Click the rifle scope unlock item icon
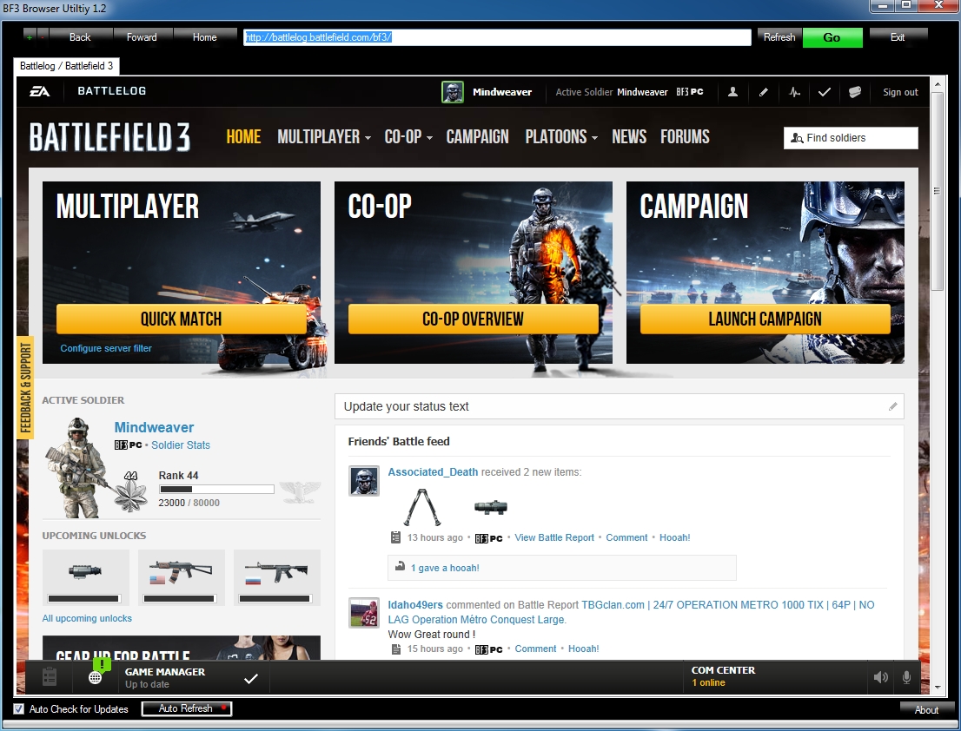This screenshot has height=731, width=961. coord(490,506)
